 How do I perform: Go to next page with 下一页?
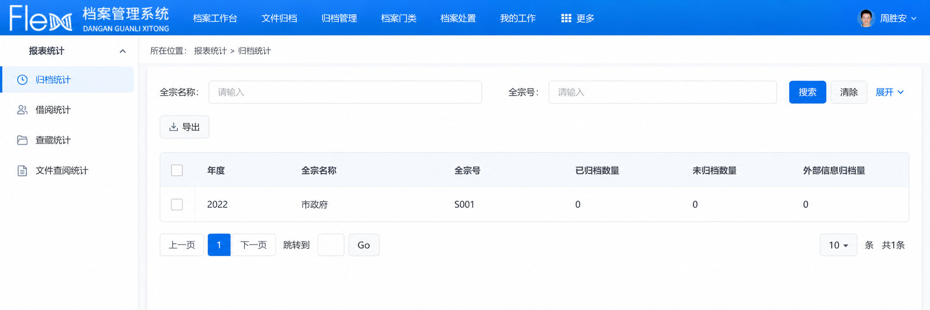(253, 245)
